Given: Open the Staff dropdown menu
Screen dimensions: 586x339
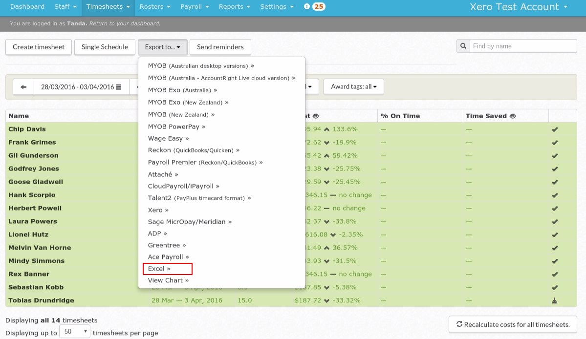Looking at the screenshot, I should point(65,7).
